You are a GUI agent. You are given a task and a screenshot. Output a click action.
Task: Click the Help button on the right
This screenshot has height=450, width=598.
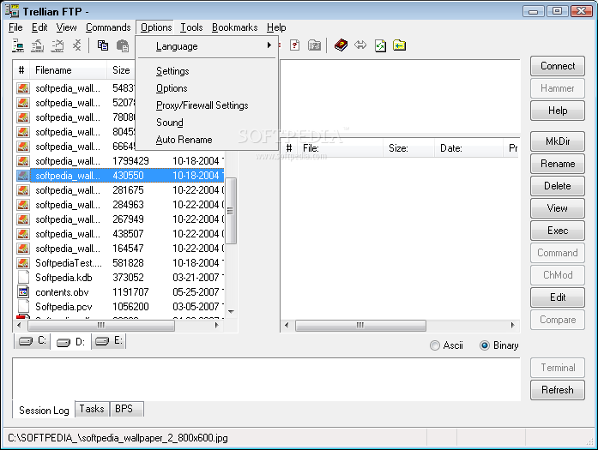tap(557, 111)
